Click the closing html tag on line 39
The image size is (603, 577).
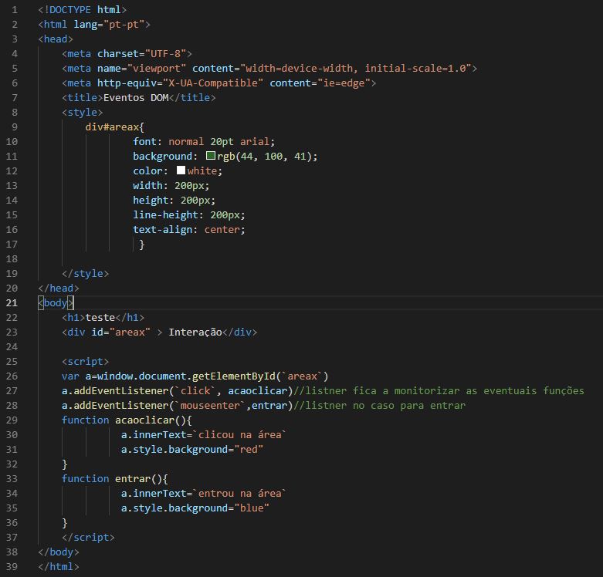click(59, 567)
